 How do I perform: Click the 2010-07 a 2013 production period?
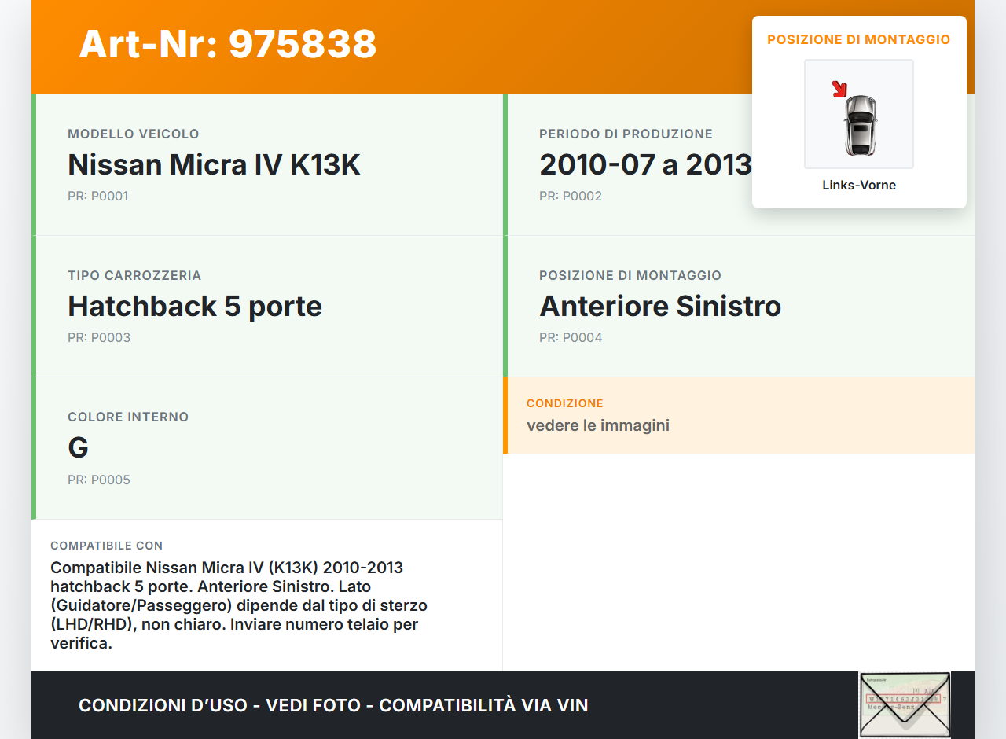pyautogui.click(x=646, y=165)
